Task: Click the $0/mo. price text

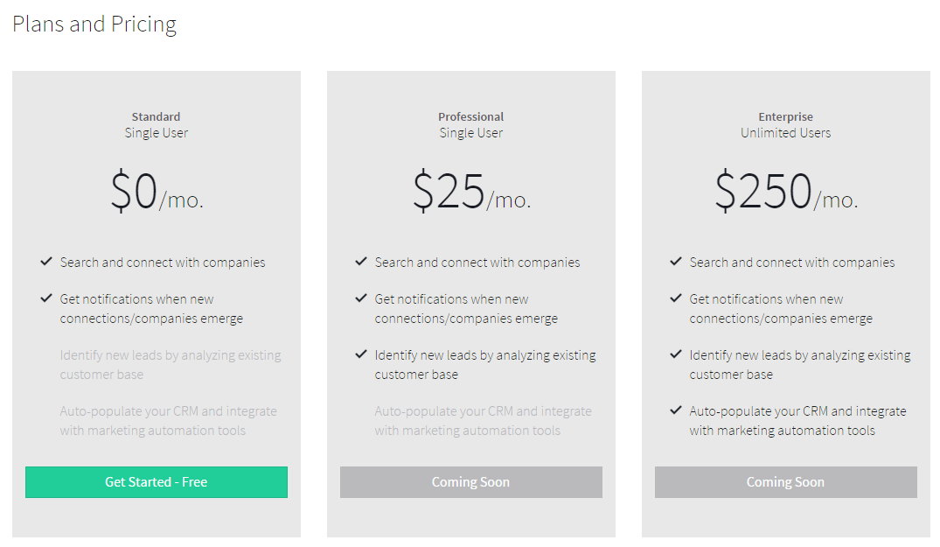Action: 157,192
